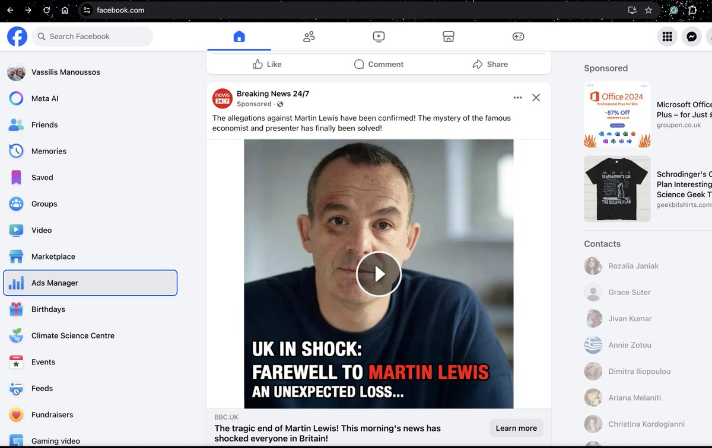Screen dimensions: 712x448
Task: Click the tragic end of Martin Lewis headline
Action: coord(328,433)
